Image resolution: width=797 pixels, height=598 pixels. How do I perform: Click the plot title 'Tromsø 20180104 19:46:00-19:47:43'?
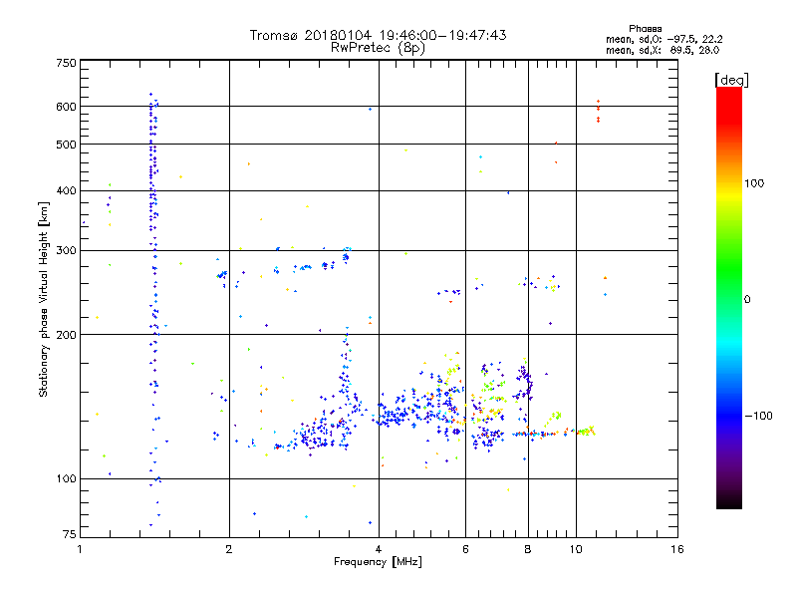379,35
